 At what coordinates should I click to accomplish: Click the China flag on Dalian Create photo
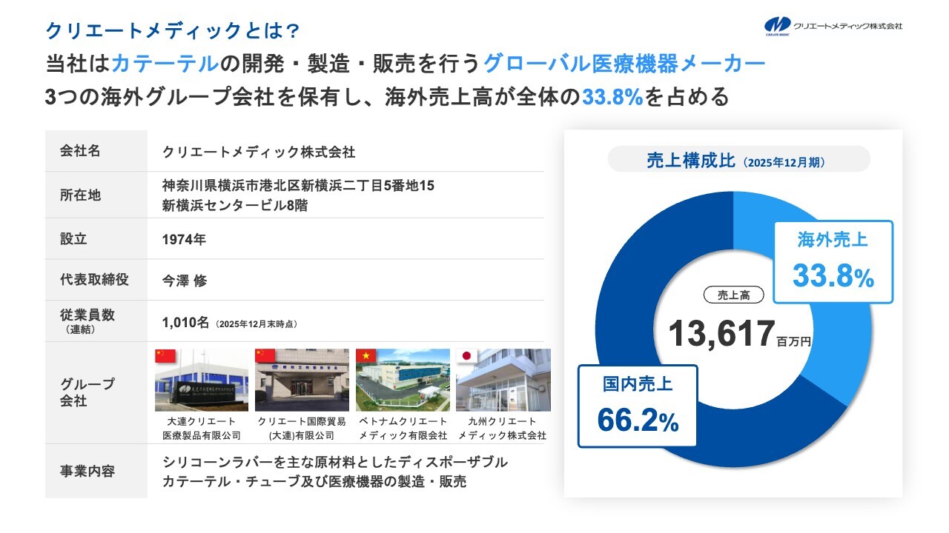(164, 356)
